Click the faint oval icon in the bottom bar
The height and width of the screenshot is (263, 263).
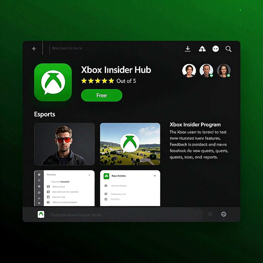210,214
